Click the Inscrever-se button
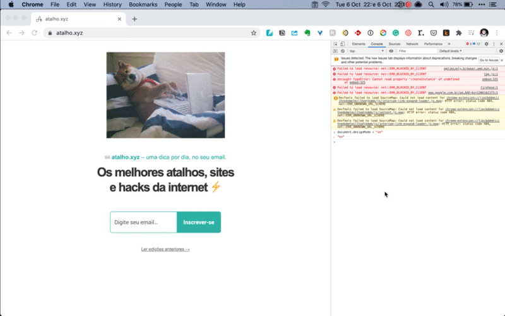The image size is (505, 316). pos(199,222)
